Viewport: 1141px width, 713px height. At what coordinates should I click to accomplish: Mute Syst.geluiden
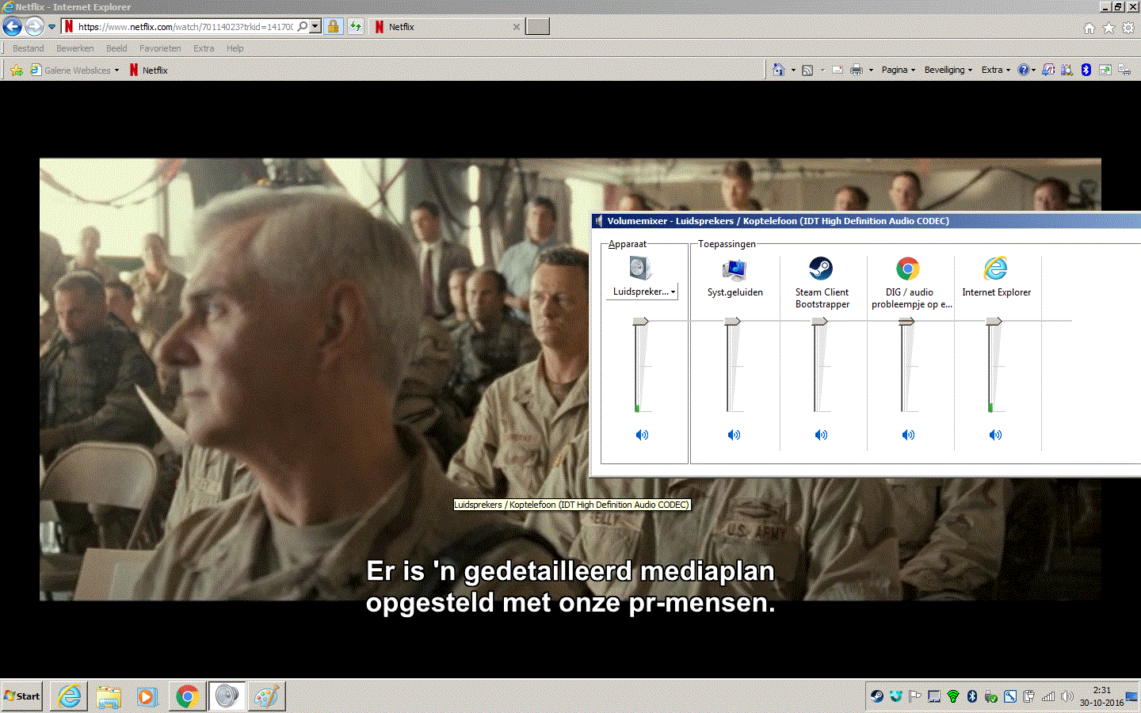point(734,435)
